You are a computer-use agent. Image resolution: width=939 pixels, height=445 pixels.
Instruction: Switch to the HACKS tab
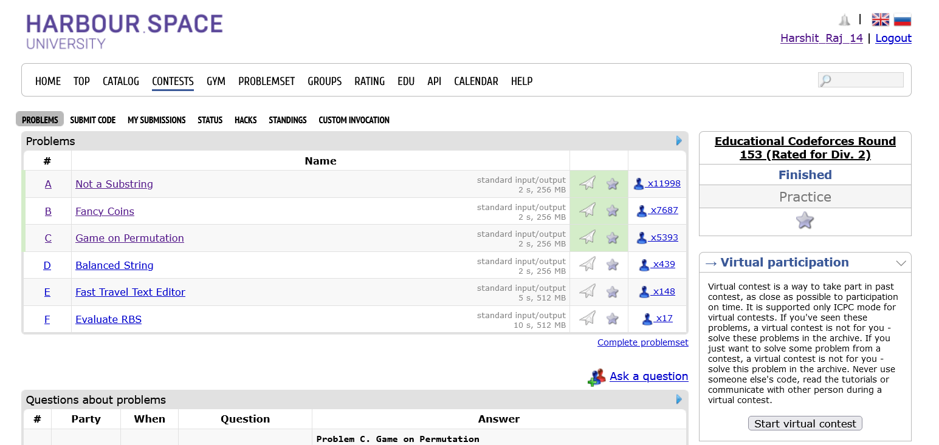pos(246,120)
